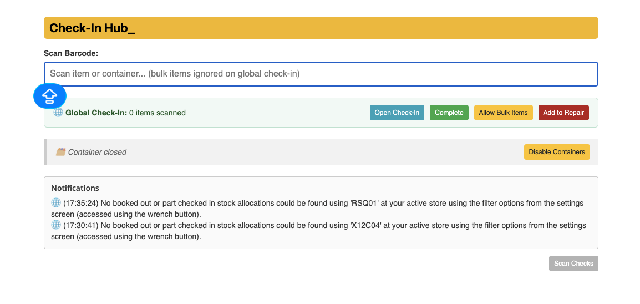640x304 pixels.
Task: Click the grey Scan Checks button
Action: [x=573, y=263]
